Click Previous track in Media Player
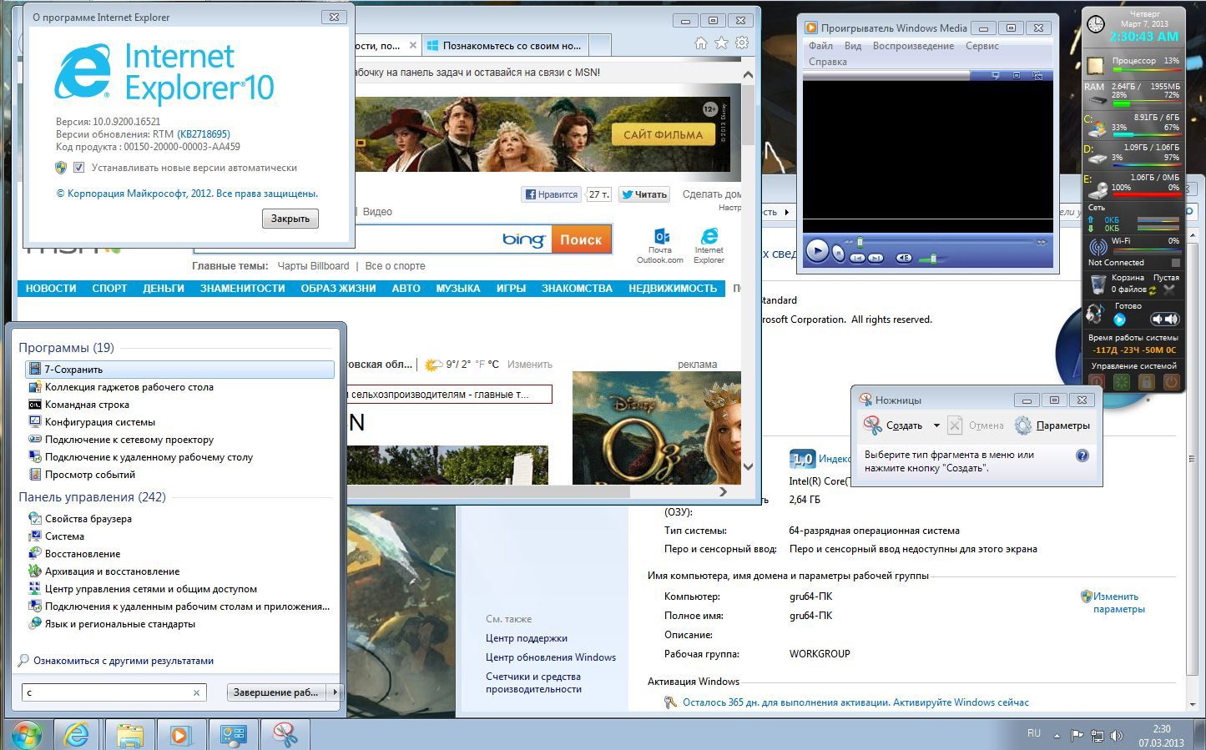 click(x=857, y=259)
